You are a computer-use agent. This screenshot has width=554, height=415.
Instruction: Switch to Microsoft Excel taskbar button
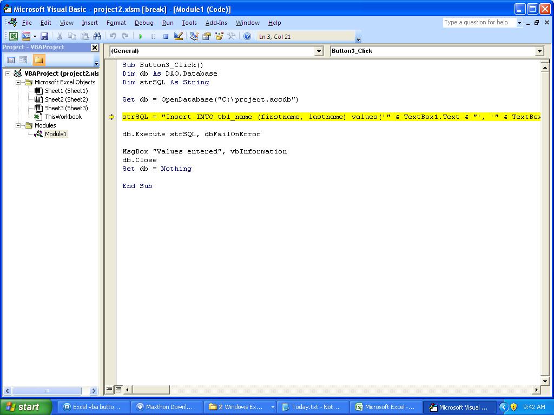(385, 407)
